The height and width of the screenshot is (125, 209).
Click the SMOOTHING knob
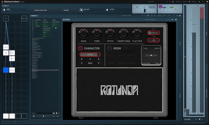pos(124,34)
